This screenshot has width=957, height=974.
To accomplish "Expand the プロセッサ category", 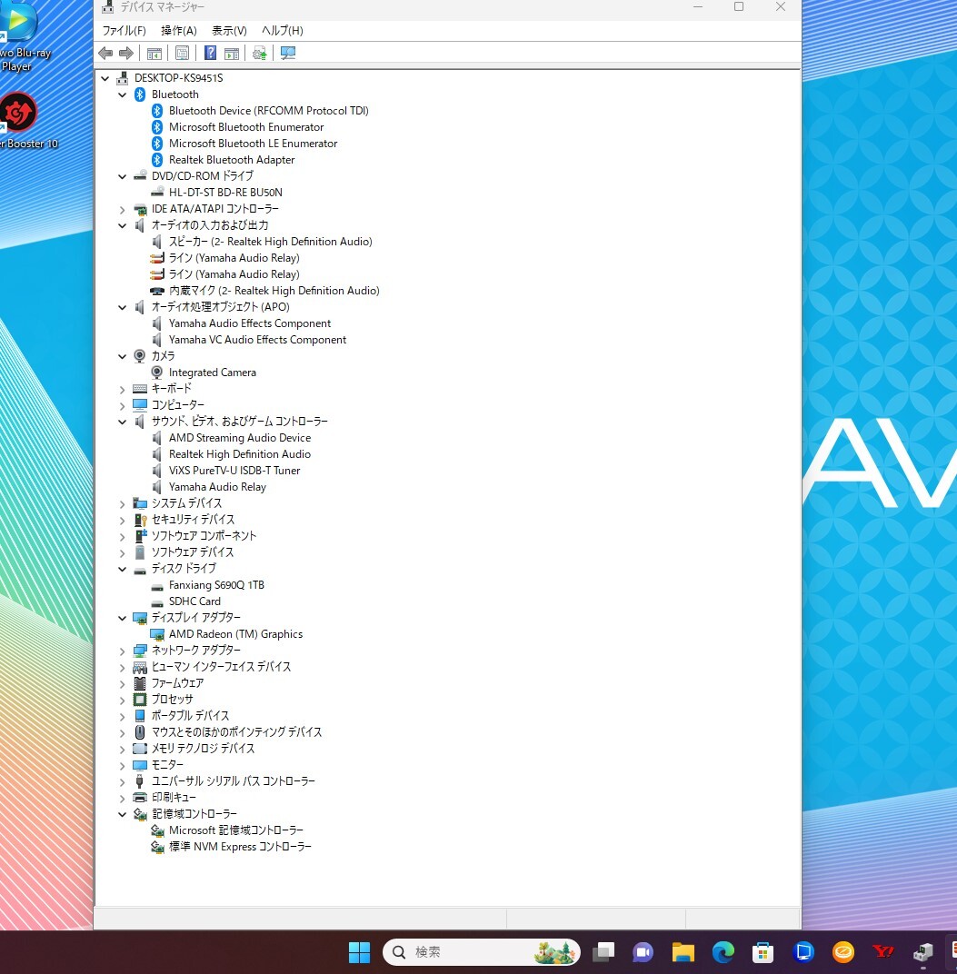I will [x=123, y=700].
